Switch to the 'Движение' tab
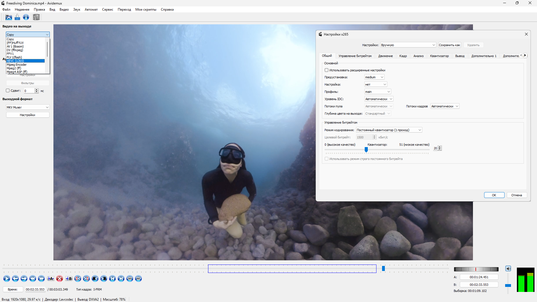This screenshot has width=537, height=302. click(385, 56)
